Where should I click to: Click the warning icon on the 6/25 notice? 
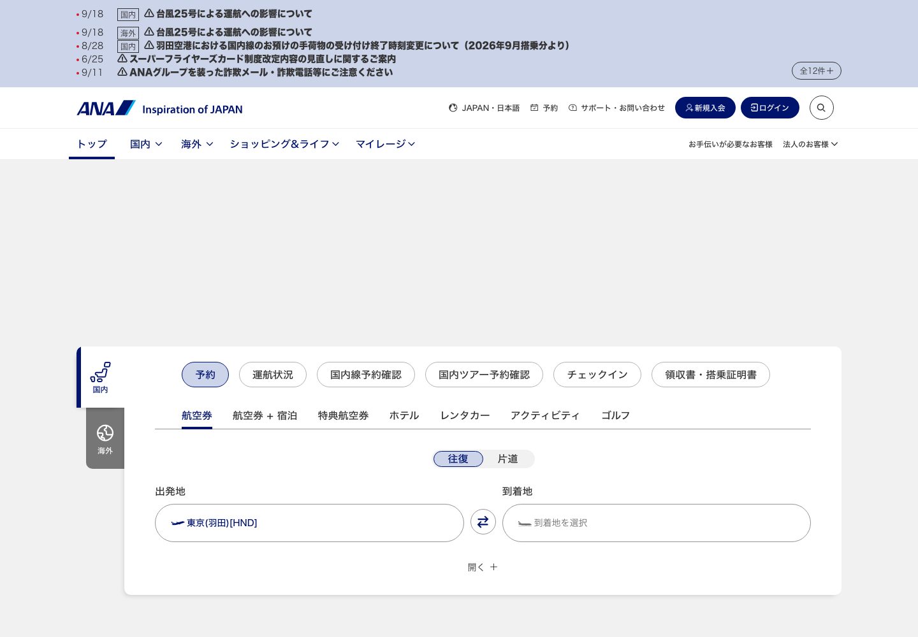[x=122, y=59]
